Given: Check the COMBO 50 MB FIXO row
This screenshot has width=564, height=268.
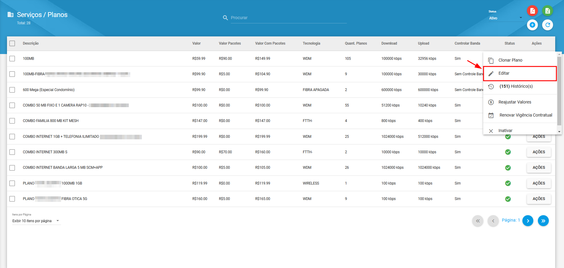Looking at the screenshot, I should click(x=12, y=105).
